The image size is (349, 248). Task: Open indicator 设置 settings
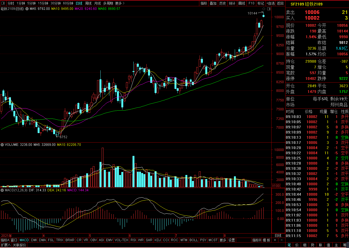pyautogui.click(x=232, y=240)
